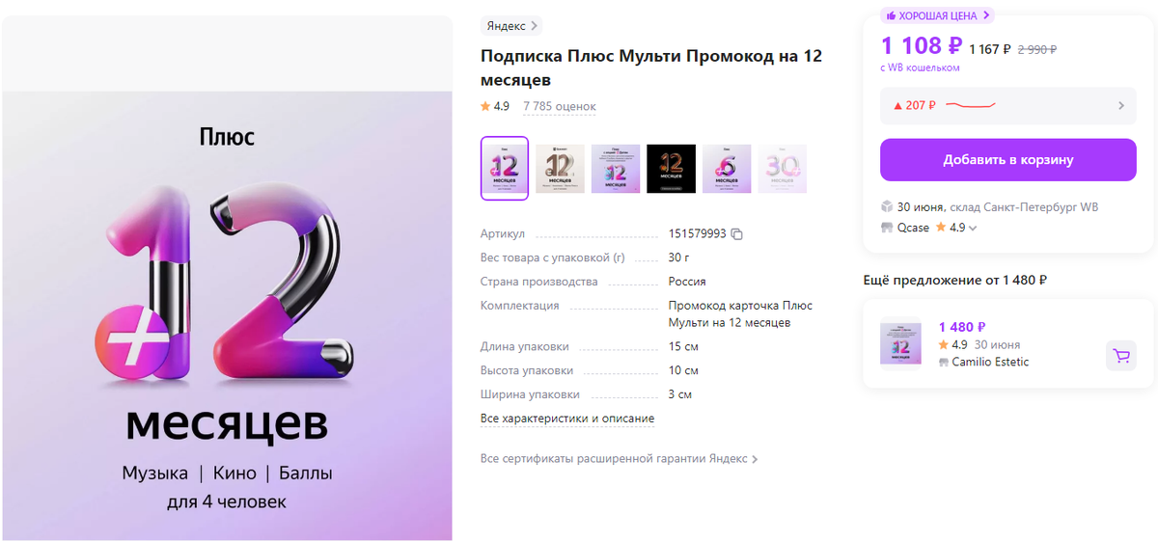
Task: Select the first purple 12 месяцев thumbnail
Action: pyautogui.click(x=505, y=168)
